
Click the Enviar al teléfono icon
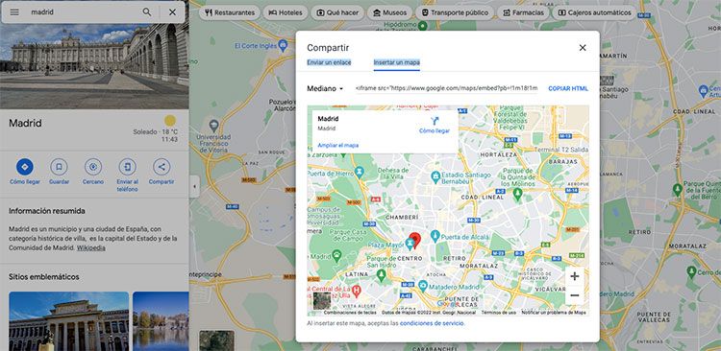click(127, 167)
